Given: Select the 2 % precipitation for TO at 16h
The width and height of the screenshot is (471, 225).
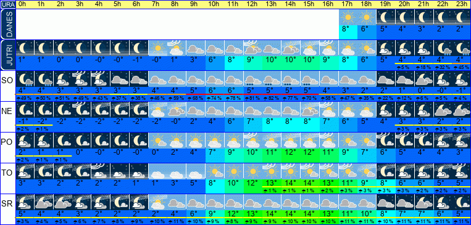Looking at the screenshot, I should pos(327,191).
